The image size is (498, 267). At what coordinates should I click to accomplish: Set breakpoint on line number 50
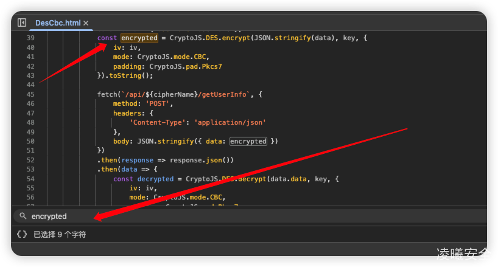[x=30, y=141]
